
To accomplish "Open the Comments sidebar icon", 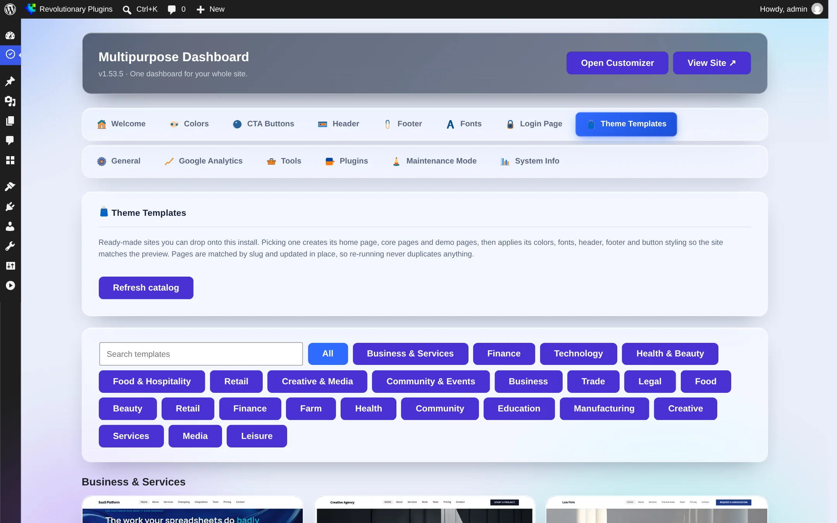I will click(10, 140).
